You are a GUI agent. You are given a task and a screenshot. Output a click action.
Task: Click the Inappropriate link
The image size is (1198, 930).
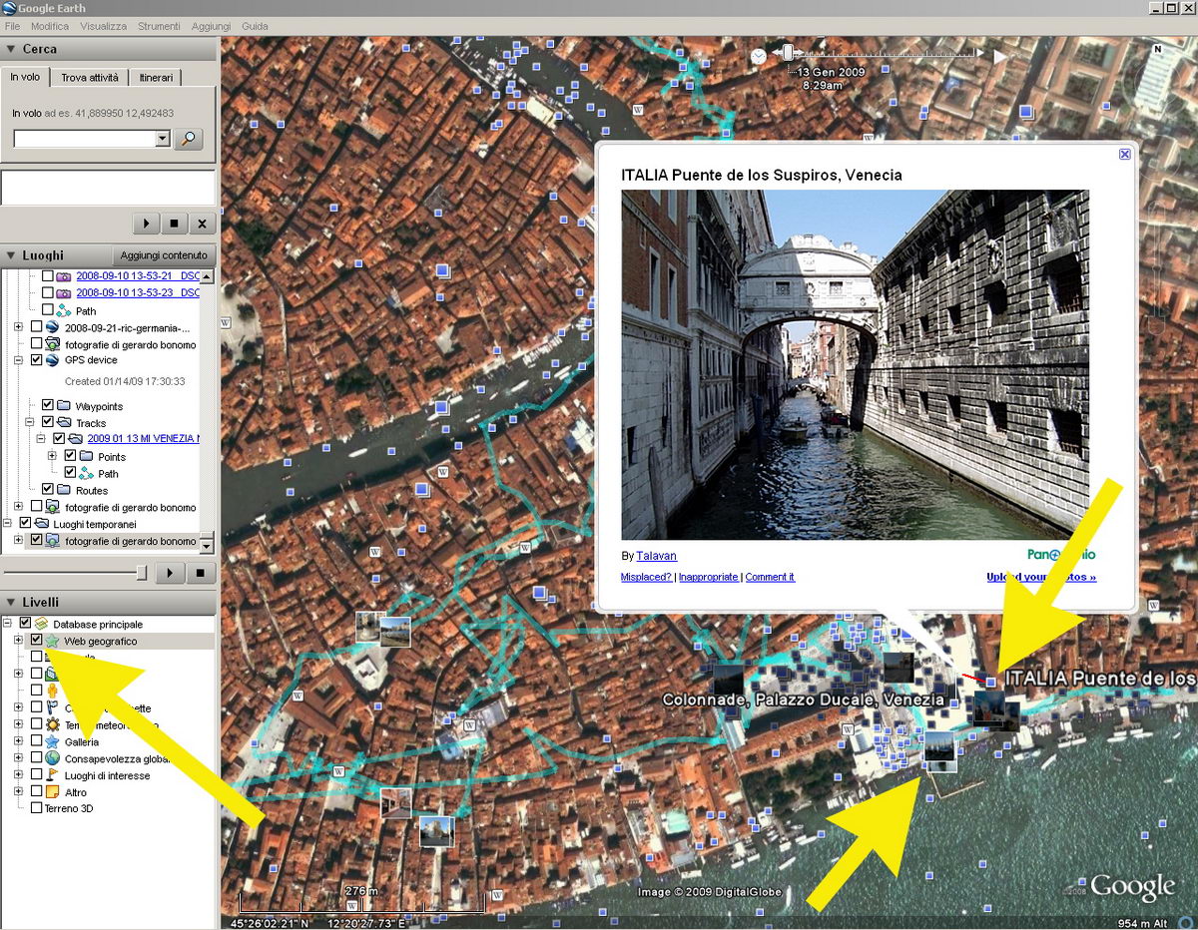tap(709, 577)
